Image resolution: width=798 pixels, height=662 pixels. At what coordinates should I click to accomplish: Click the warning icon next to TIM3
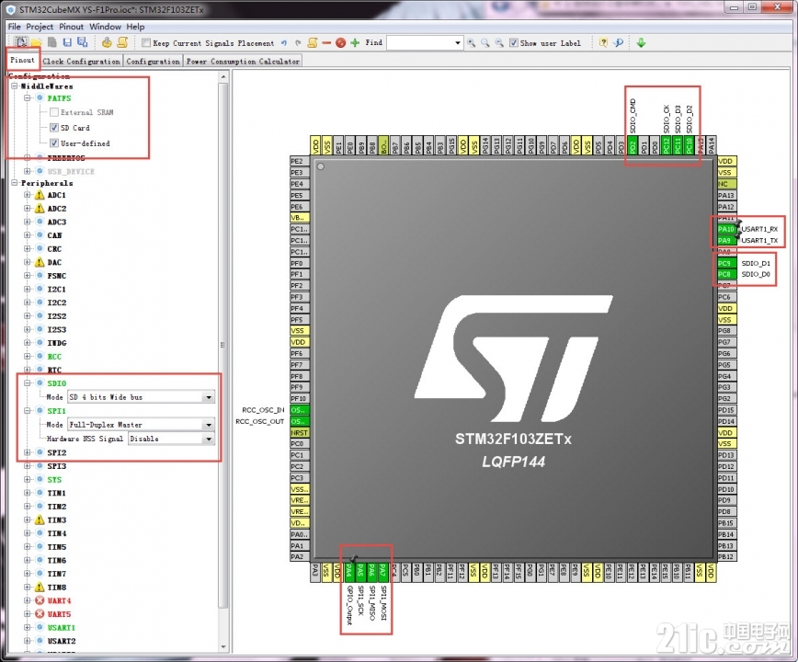click(40, 519)
